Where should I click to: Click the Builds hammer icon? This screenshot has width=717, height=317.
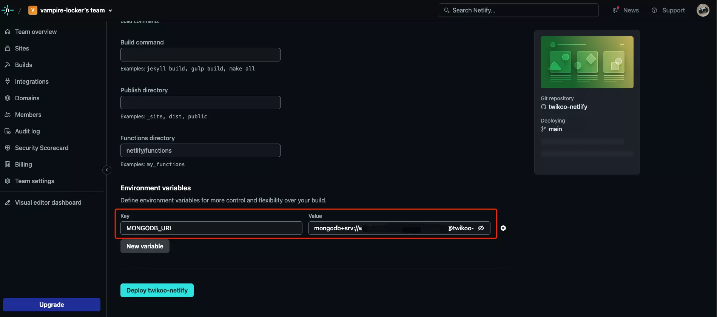(x=8, y=65)
